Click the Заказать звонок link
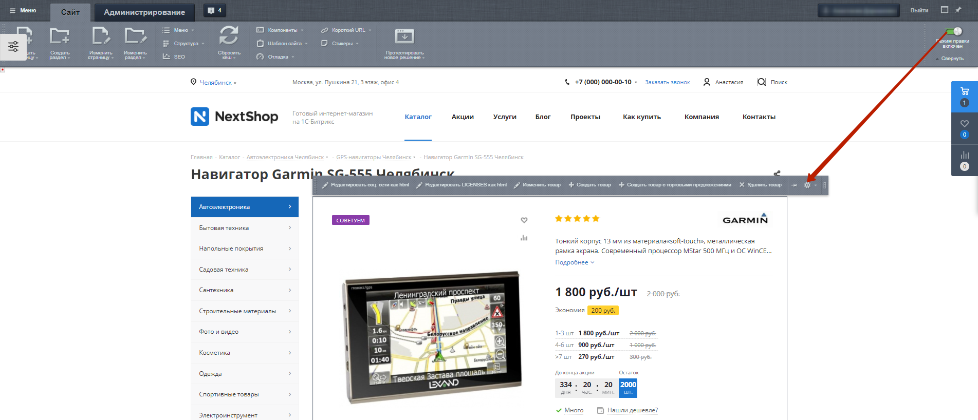The width and height of the screenshot is (978, 420). (x=668, y=82)
